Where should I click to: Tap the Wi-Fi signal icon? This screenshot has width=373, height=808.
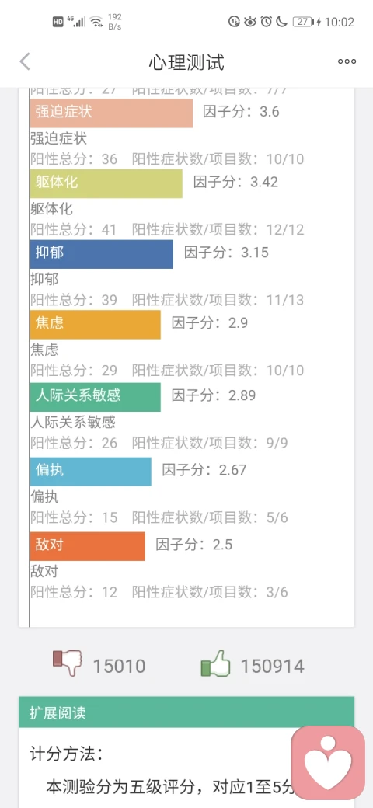pos(96,22)
